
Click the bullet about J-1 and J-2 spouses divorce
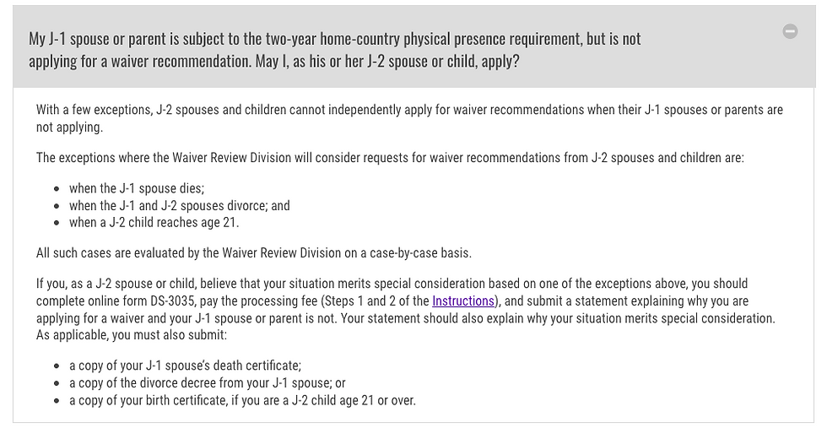pos(179,205)
